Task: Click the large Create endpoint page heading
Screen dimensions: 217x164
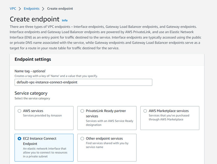Action: (x=35, y=19)
